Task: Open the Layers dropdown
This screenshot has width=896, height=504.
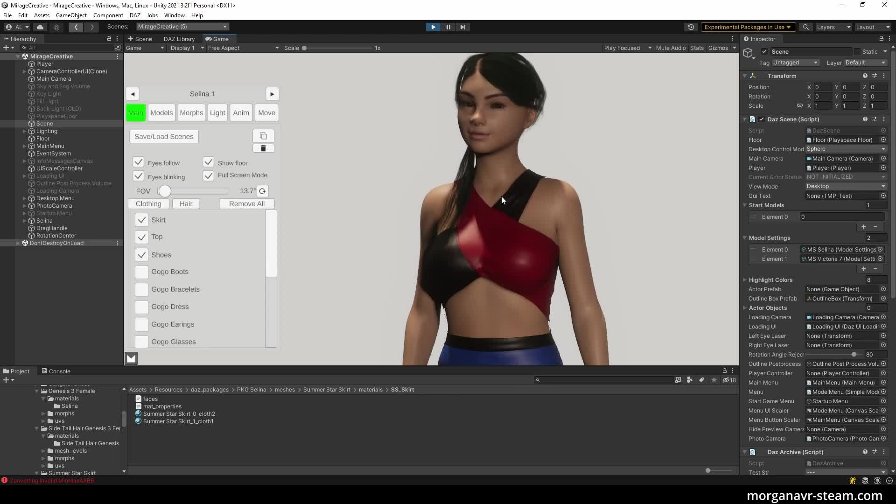Action: (833, 27)
